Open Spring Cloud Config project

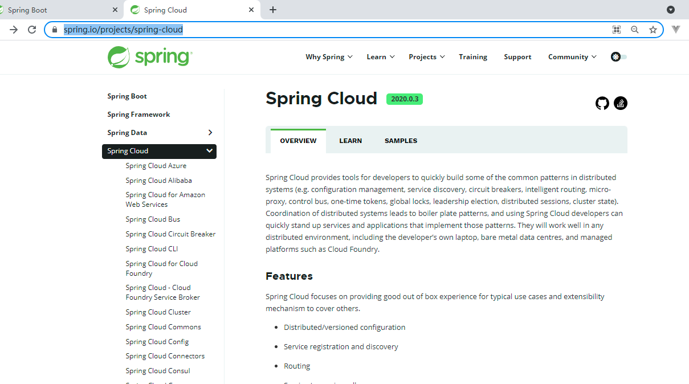coord(157,342)
